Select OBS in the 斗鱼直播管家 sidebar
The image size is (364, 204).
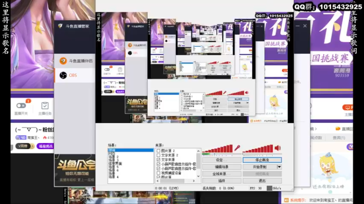point(75,75)
